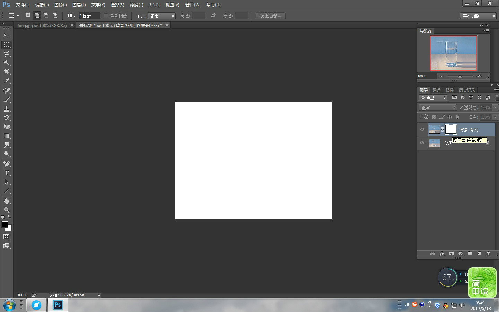Open the 基本功能 workspace dropdown

(478, 16)
